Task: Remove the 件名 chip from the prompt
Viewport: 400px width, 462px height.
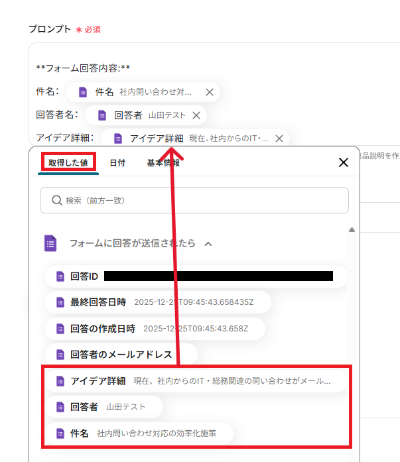Action: coord(210,92)
